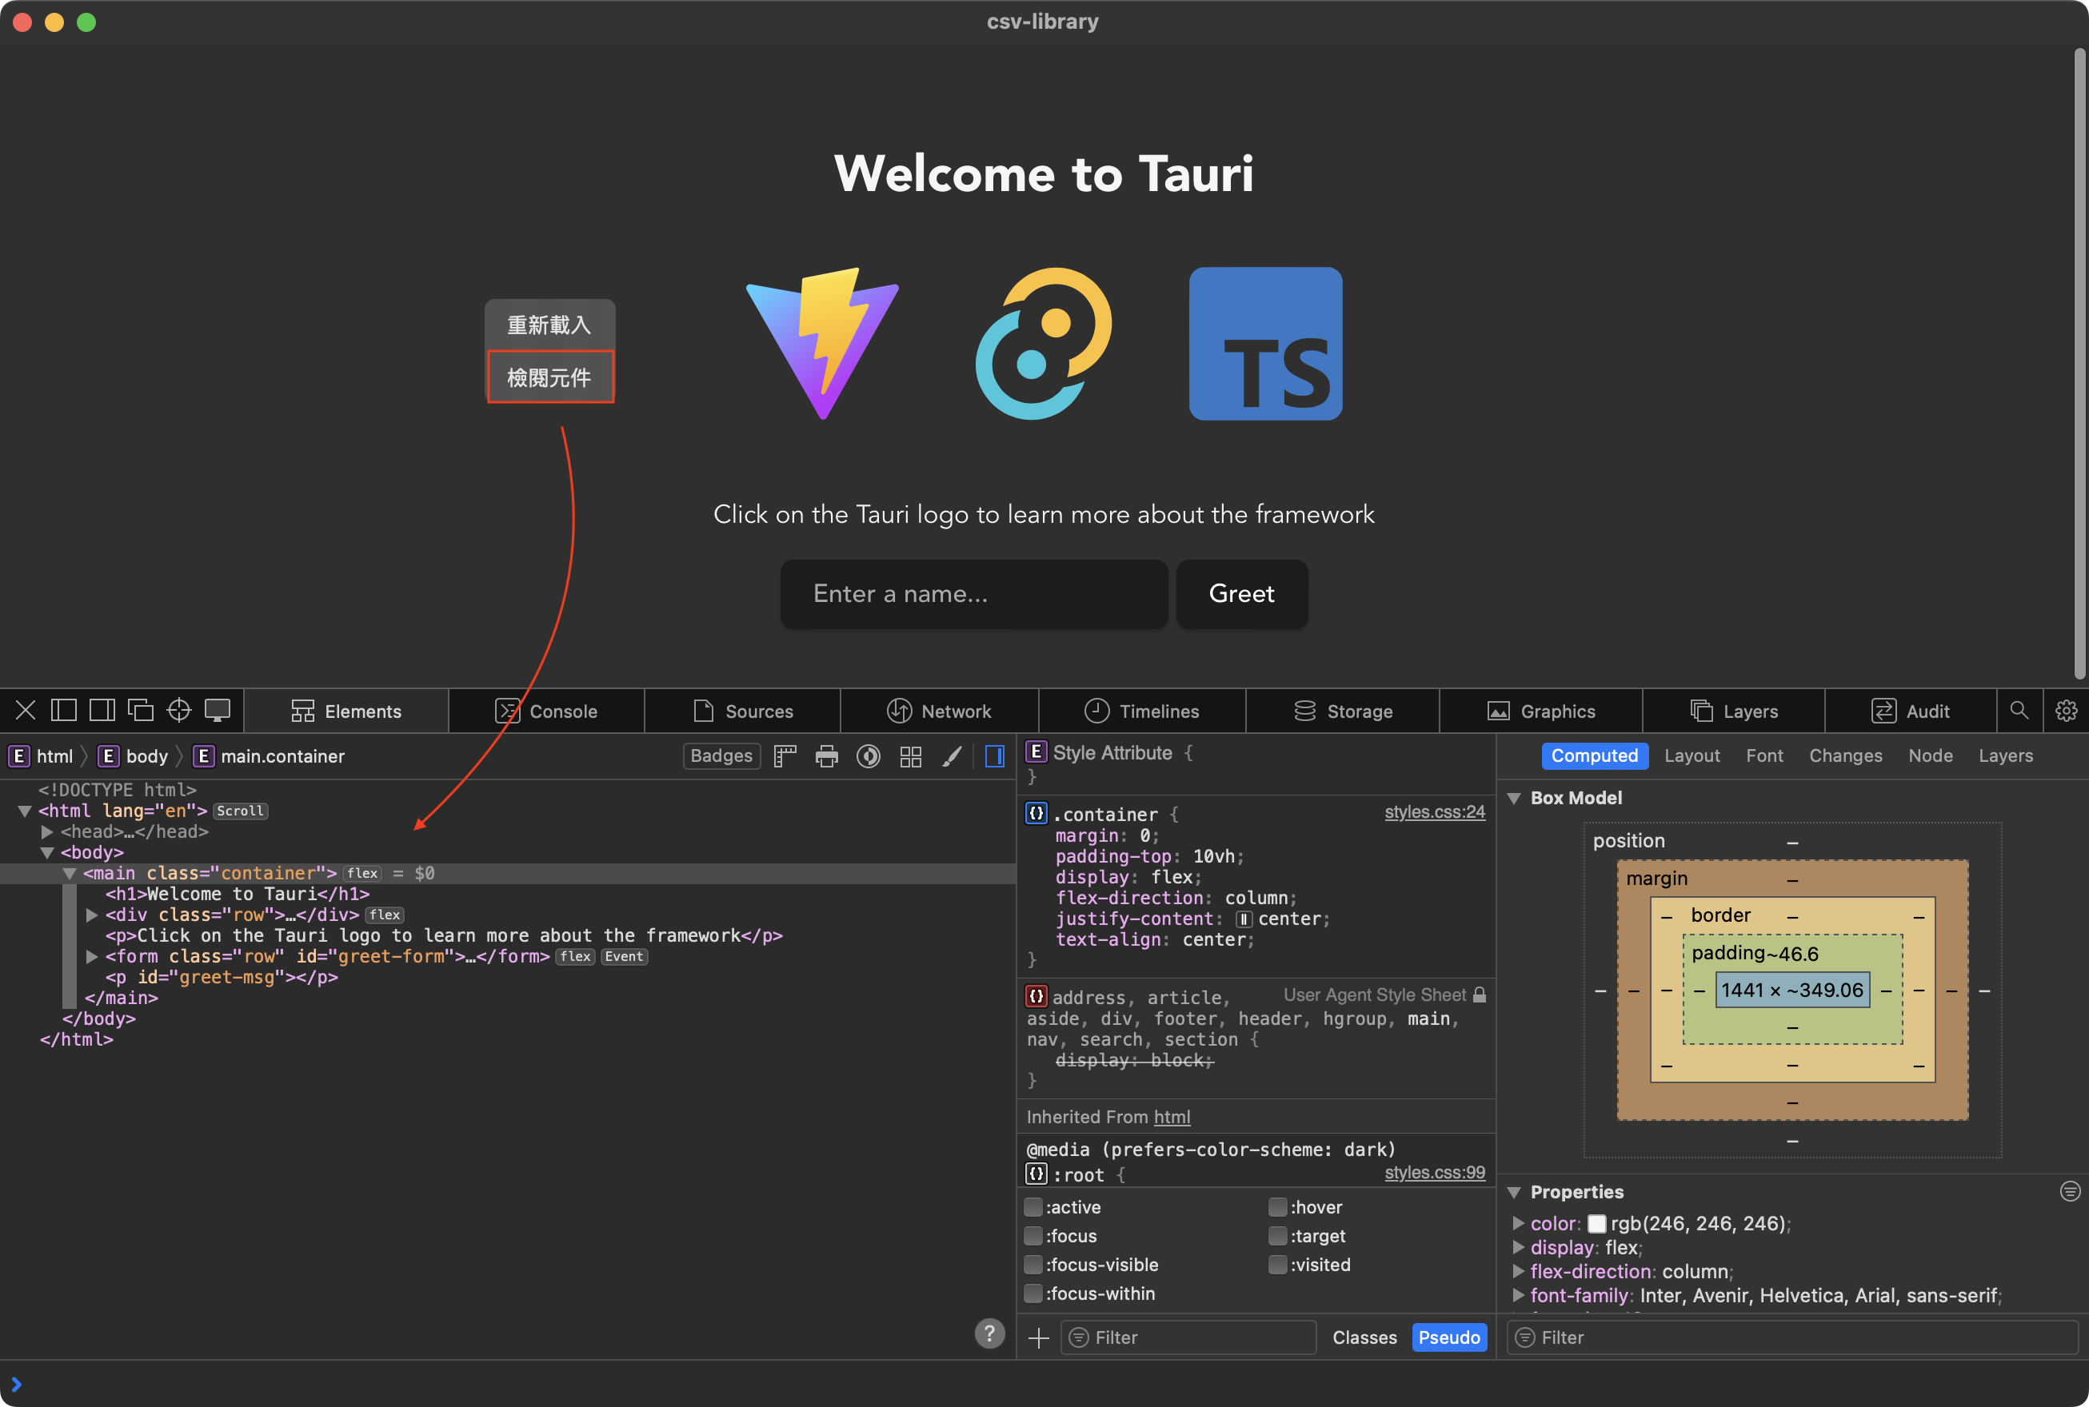2089x1407 pixels.
Task: Enable the :focus-within checkbox
Action: [1034, 1293]
